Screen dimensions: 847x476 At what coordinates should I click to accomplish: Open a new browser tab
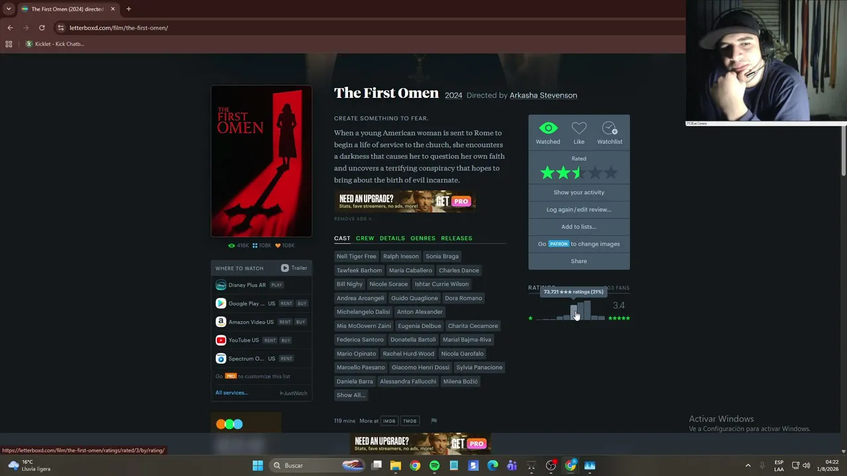tap(128, 9)
